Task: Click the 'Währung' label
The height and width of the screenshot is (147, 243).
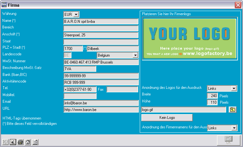Action: (x=9, y=14)
